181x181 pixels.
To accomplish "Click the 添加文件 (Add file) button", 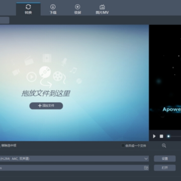I will pos(46,106).
